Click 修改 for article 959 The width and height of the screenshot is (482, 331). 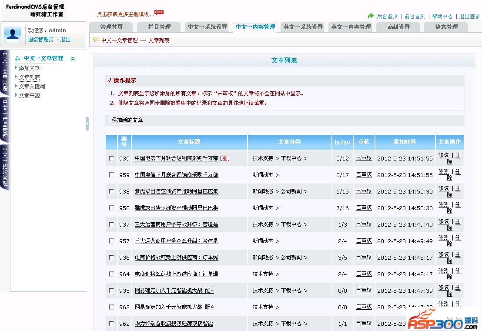pyautogui.click(x=443, y=172)
